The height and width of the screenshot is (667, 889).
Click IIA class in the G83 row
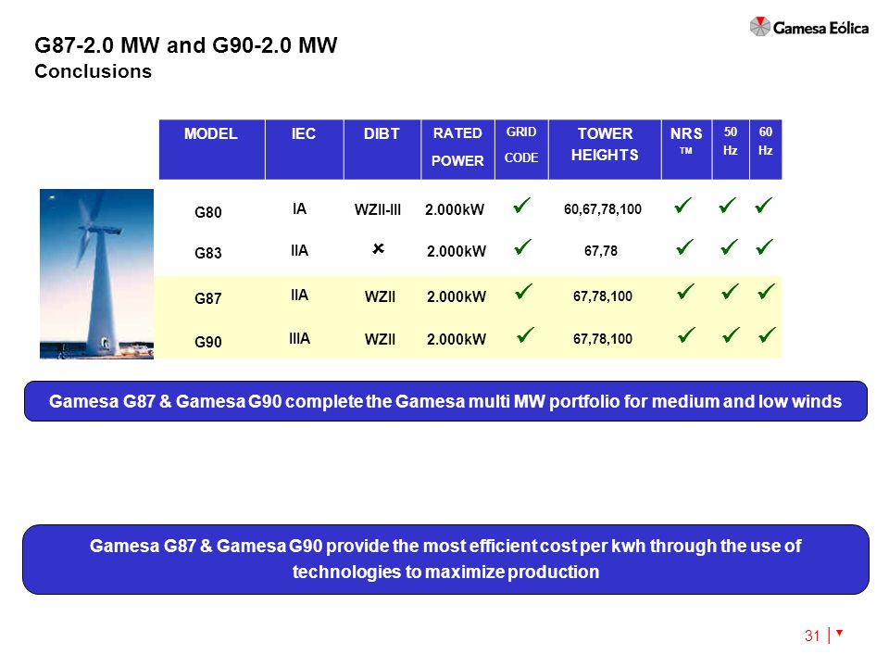pyautogui.click(x=299, y=250)
